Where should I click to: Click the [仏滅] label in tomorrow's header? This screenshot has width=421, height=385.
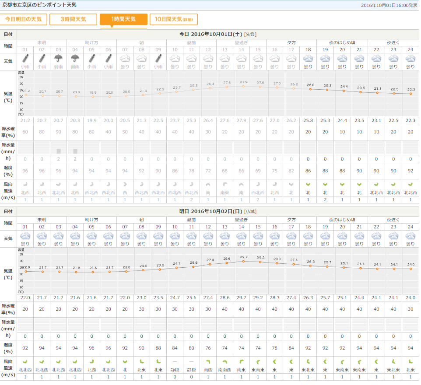tap(250, 212)
